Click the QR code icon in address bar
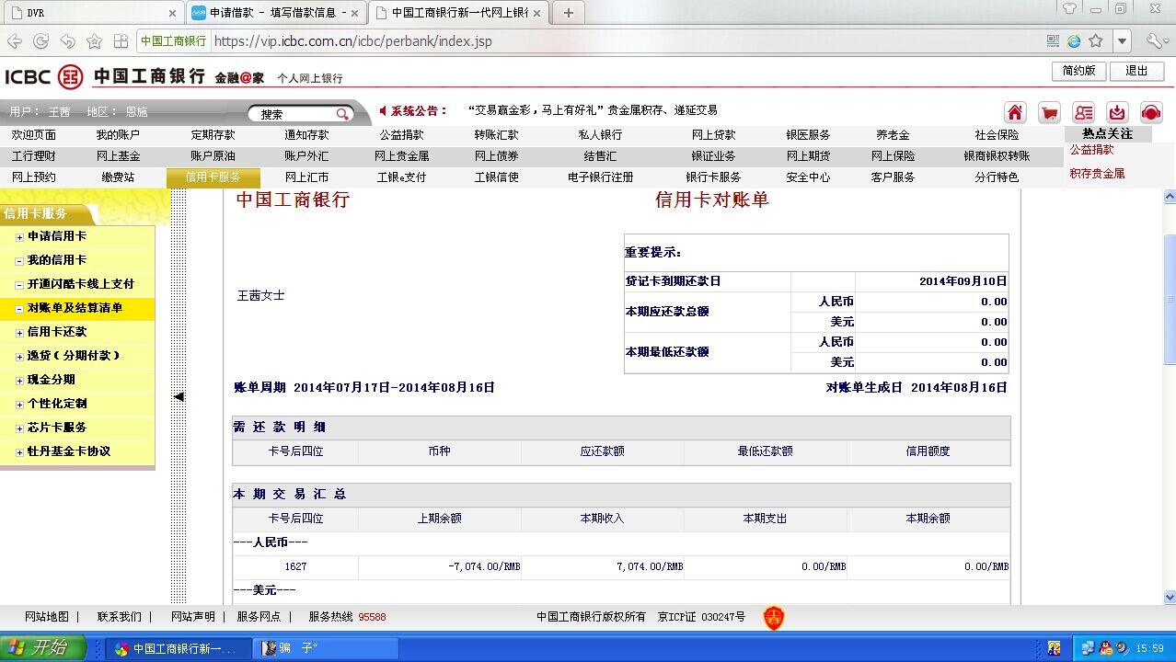The height and width of the screenshot is (662, 1176). tap(1054, 41)
